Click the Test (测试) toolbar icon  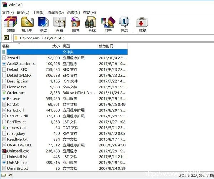[x=43, y=22]
